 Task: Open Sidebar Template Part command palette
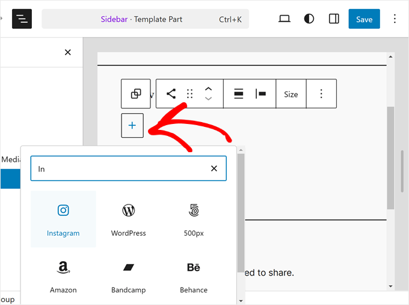pyautogui.click(x=145, y=19)
